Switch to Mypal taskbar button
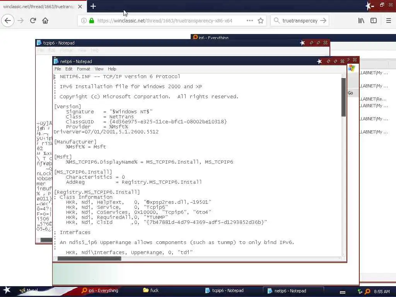The height and width of the screenshot is (297, 396). [x=29, y=290]
